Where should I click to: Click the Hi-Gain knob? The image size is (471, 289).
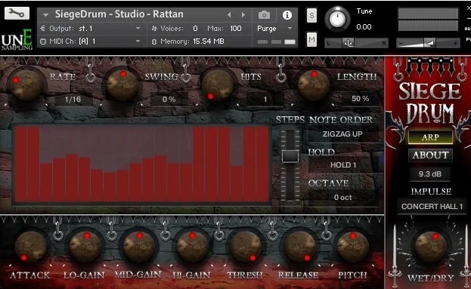coord(192,247)
